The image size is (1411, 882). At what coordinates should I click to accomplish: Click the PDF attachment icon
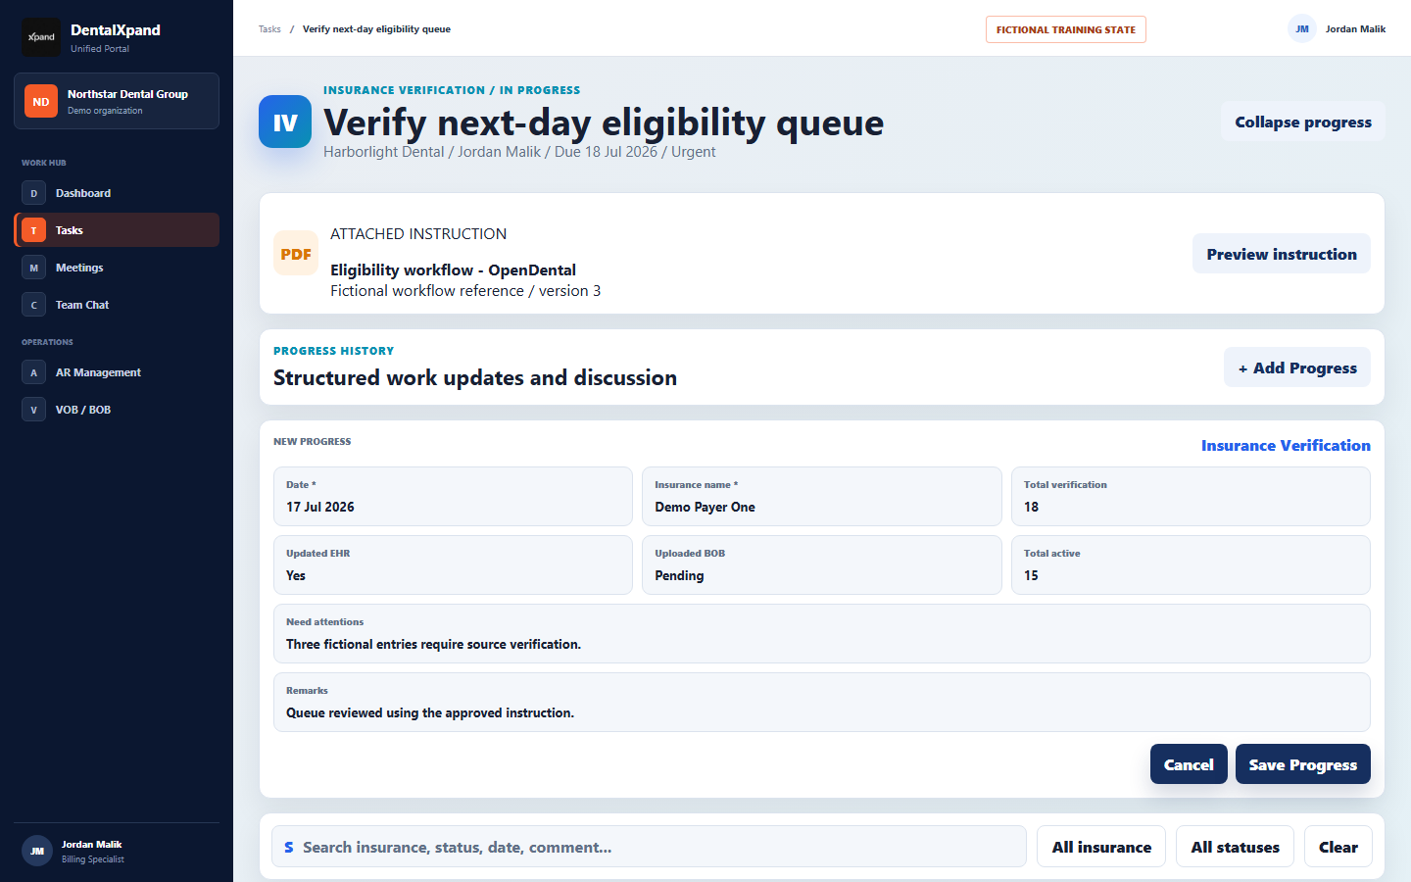[296, 254]
